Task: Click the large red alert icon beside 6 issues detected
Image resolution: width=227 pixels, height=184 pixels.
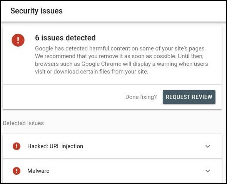Action: pyautogui.click(x=18, y=40)
